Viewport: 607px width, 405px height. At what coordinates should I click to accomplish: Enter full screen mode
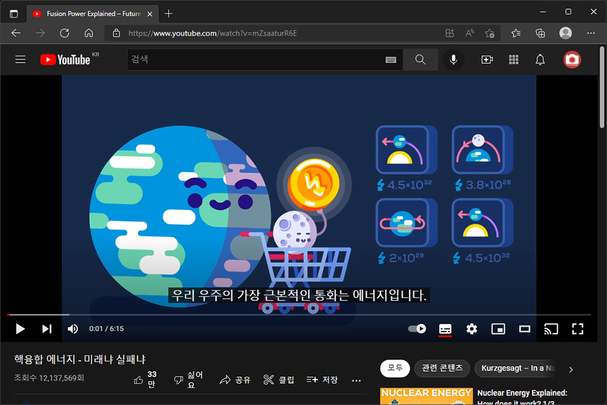tap(578, 329)
